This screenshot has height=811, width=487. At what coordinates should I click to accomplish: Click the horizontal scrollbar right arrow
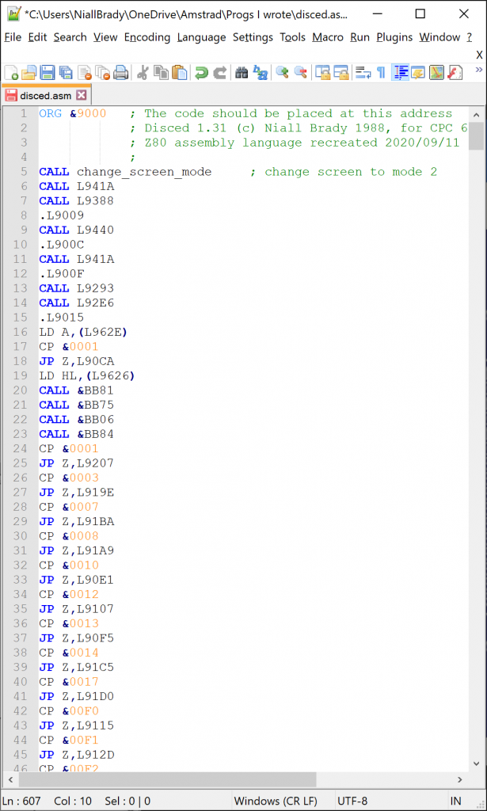(459, 779)
